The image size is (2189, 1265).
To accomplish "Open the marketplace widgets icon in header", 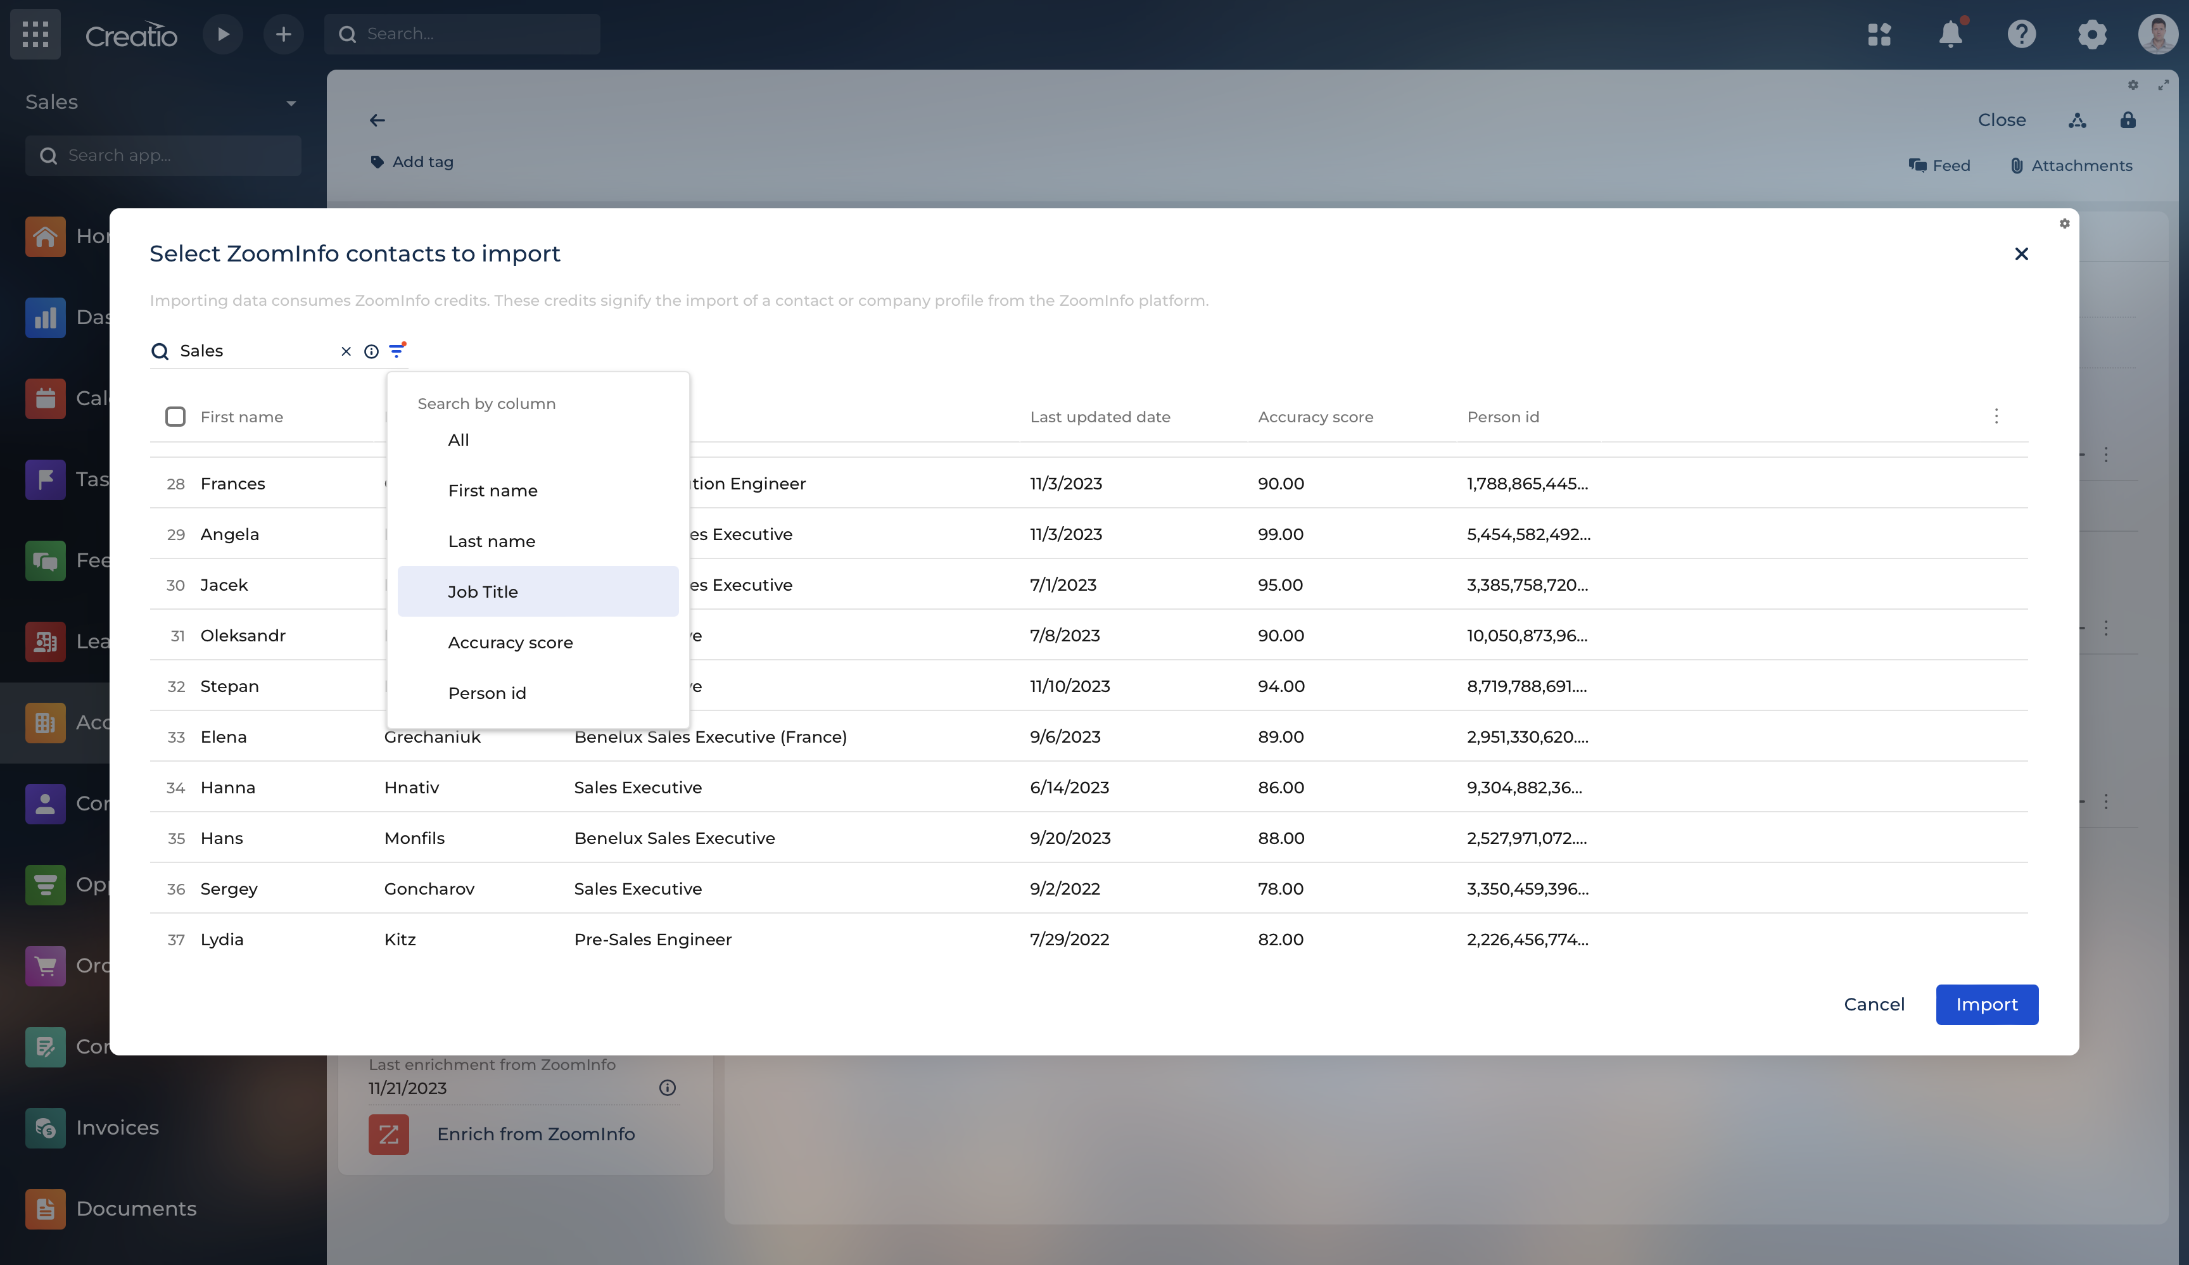I will tap(1880, 34).
